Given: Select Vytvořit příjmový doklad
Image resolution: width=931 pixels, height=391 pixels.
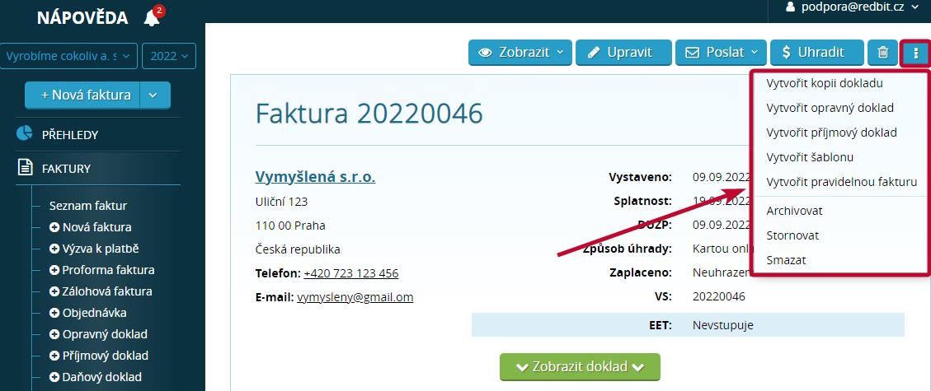Looking at the screenshot, I should pos(831,133).
